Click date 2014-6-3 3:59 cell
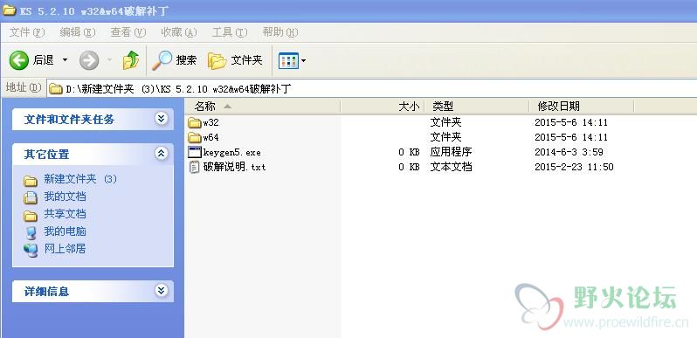 coord(569,152)
